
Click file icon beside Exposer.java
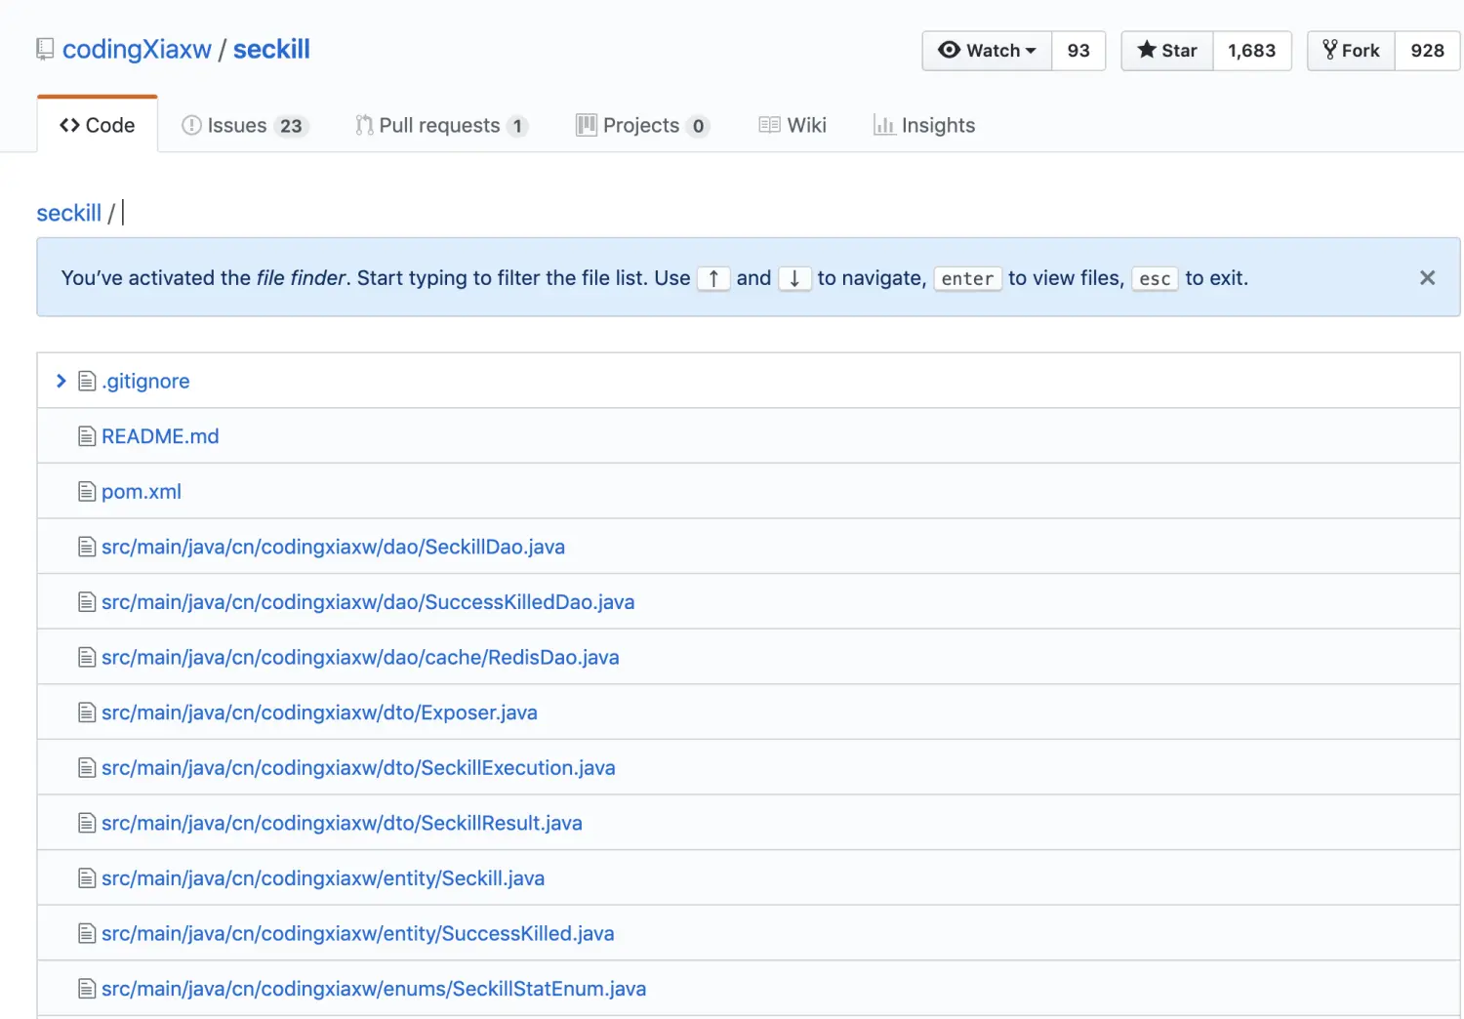(87, 713)
